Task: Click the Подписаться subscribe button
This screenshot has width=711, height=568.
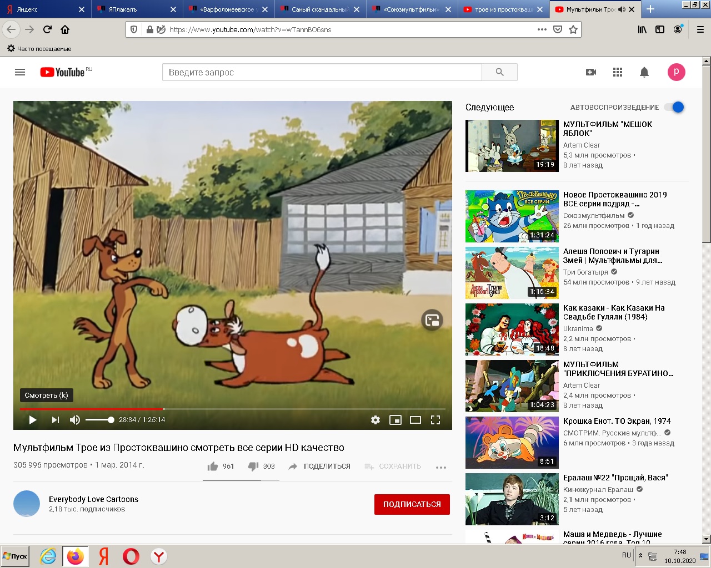Action: [x=412, y=504]
